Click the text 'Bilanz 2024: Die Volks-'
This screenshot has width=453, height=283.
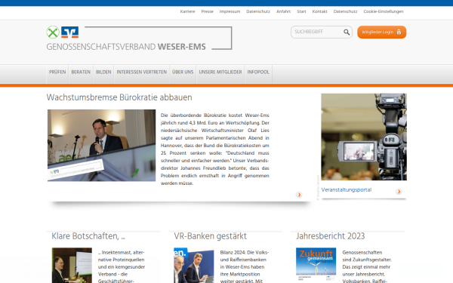tap(245, 252)
